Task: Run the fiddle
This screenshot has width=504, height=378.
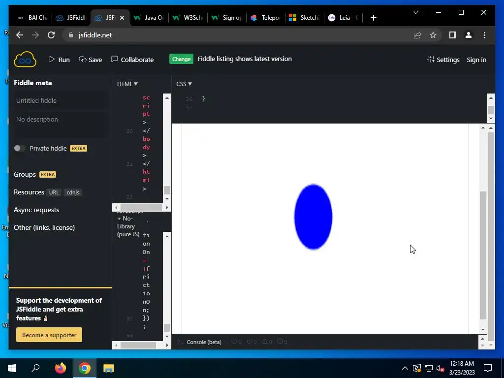Action: 59,60
